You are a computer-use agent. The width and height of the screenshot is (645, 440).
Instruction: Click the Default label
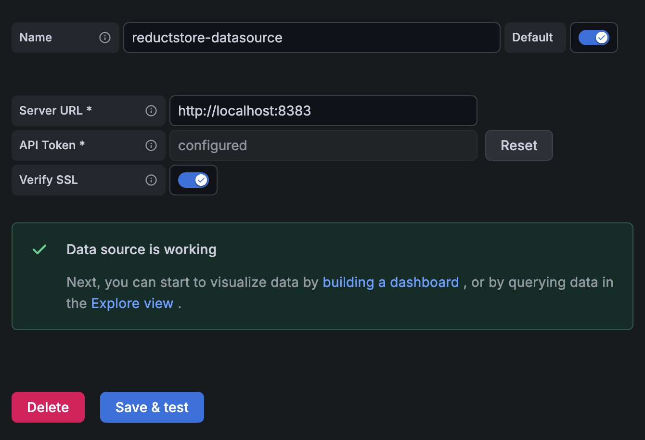click(535, 37)
